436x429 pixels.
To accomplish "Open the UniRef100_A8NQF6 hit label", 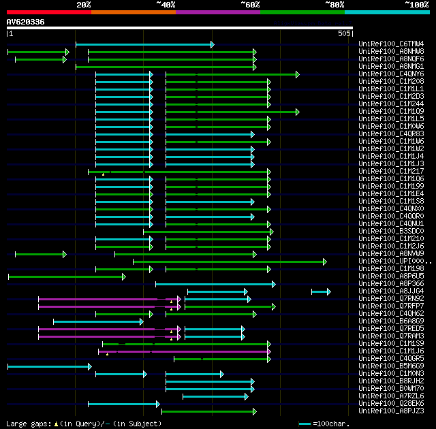I will [391, 59].
